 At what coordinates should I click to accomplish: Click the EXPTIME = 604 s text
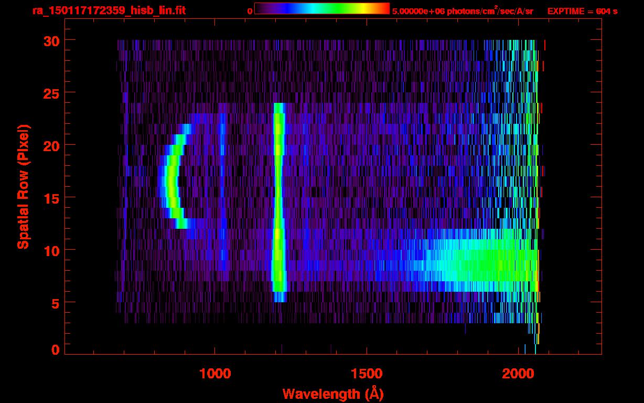coord(582,11)
